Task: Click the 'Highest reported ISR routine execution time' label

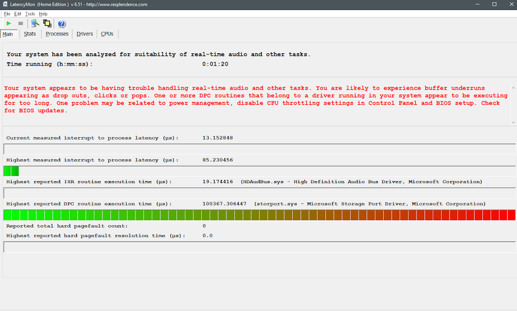Action: 89,182
